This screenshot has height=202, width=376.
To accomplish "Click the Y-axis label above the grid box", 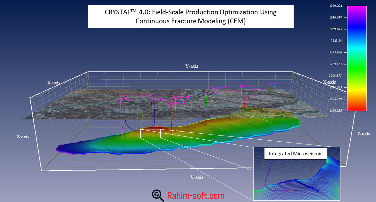I will pos(192,66).
